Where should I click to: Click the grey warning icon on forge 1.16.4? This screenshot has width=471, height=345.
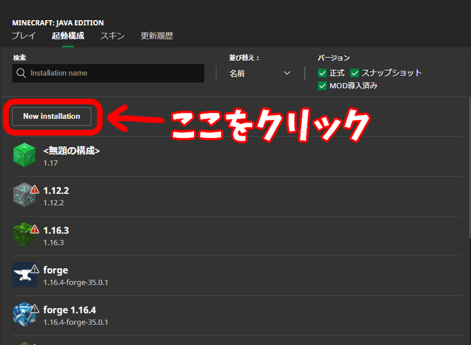click(x=35, y=309)
